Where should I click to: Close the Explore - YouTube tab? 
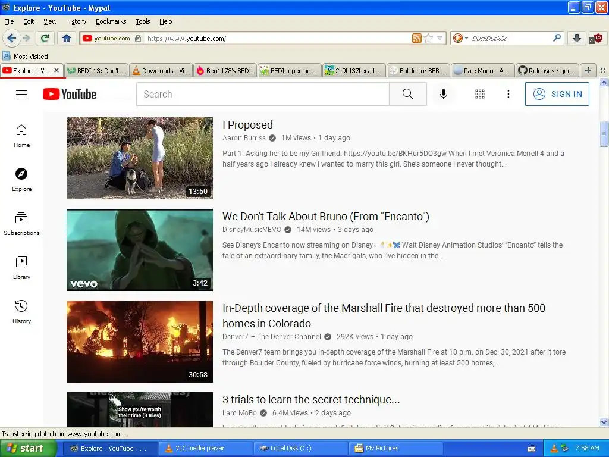pyautogui.click(x=56, y=70)
